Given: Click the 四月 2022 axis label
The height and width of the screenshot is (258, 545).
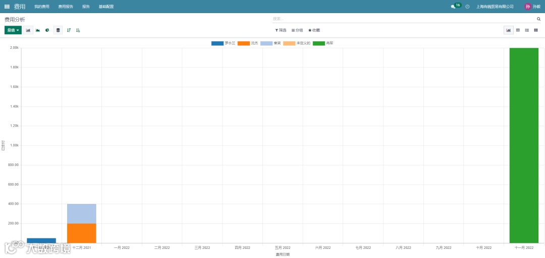Looking at the screenshot, I should (x=243, y=247).
